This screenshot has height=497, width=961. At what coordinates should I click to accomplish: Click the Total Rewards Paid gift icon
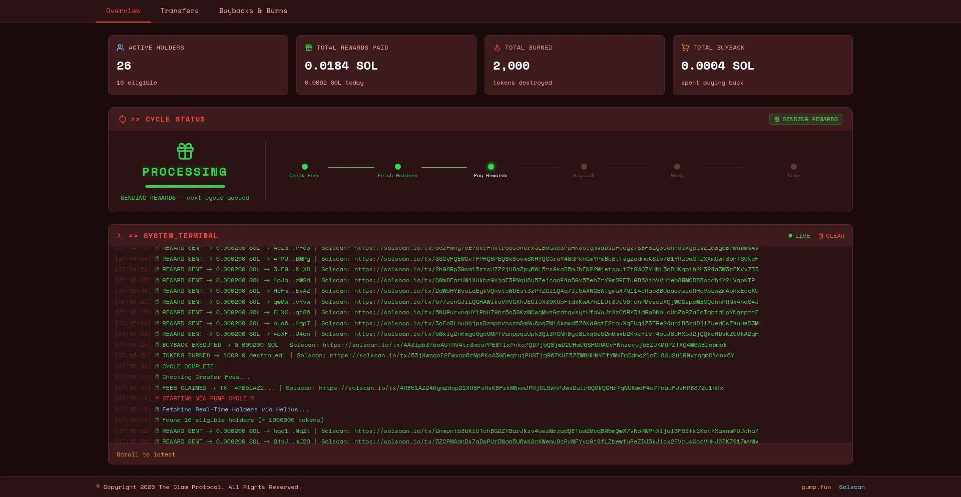click(309, 48)
